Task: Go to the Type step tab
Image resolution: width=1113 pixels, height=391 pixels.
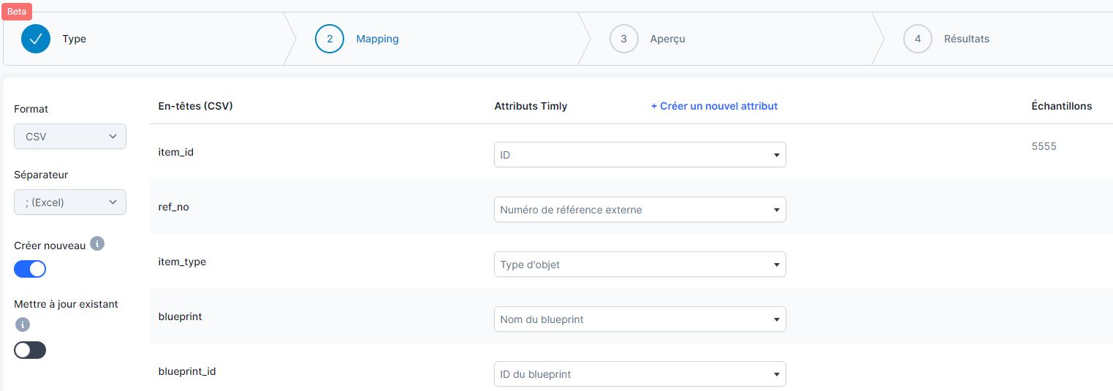Action: (x=75, y=39)
